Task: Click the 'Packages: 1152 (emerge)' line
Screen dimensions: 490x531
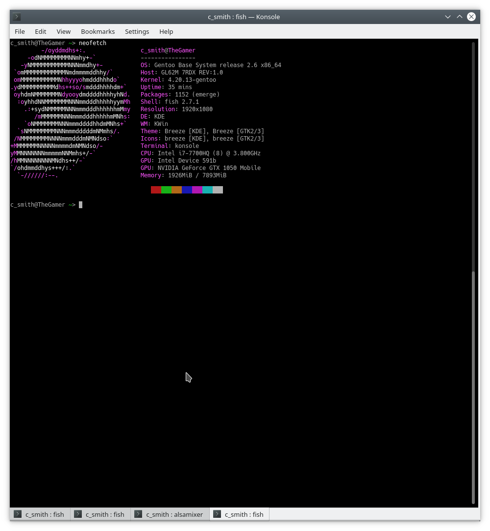Action: point(180,95)
